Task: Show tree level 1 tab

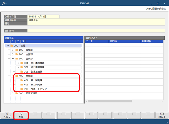Action: (x=13, y=41)
